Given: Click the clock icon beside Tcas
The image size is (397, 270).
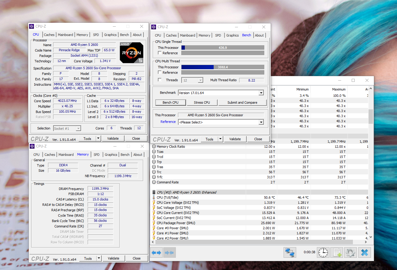Looking at the screenshot, I should 154,152.
